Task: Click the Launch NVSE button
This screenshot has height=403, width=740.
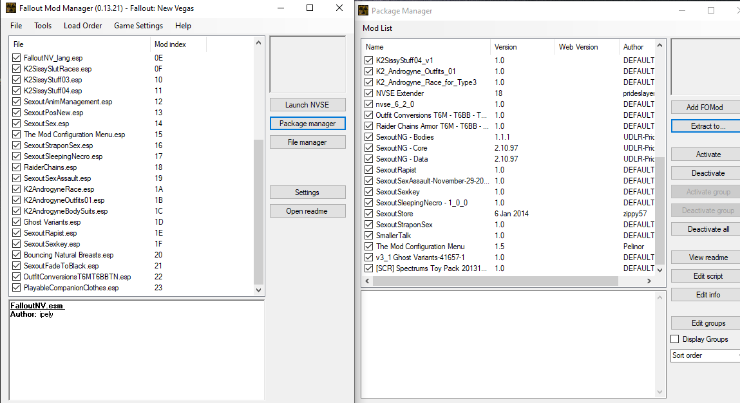Action: [307, 105]
